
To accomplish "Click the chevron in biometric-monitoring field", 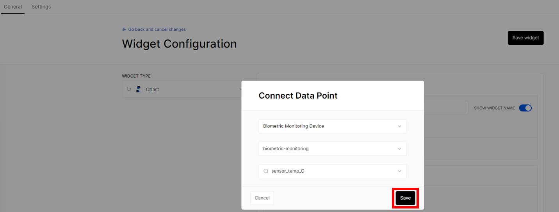I will (x=399, y=149).
